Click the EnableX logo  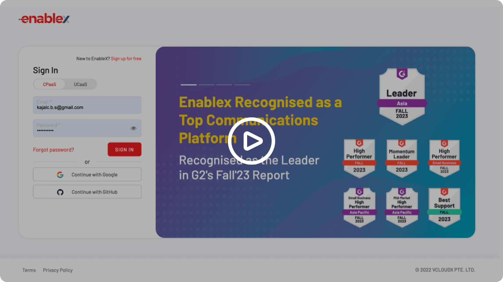click(44, 18)
